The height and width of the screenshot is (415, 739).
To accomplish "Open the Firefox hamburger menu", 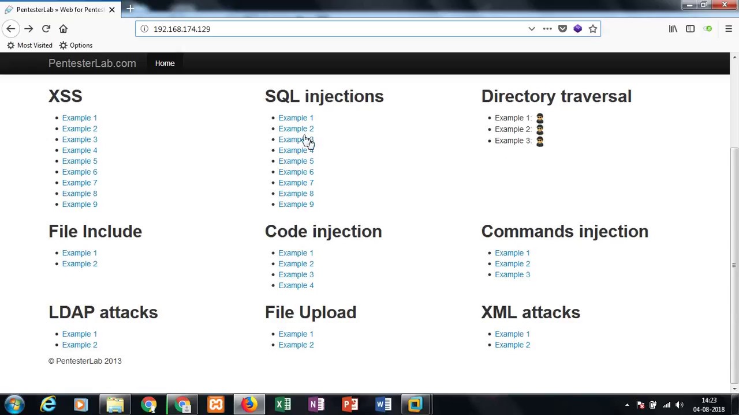I will pyautogui.click(x=729, y=29).
